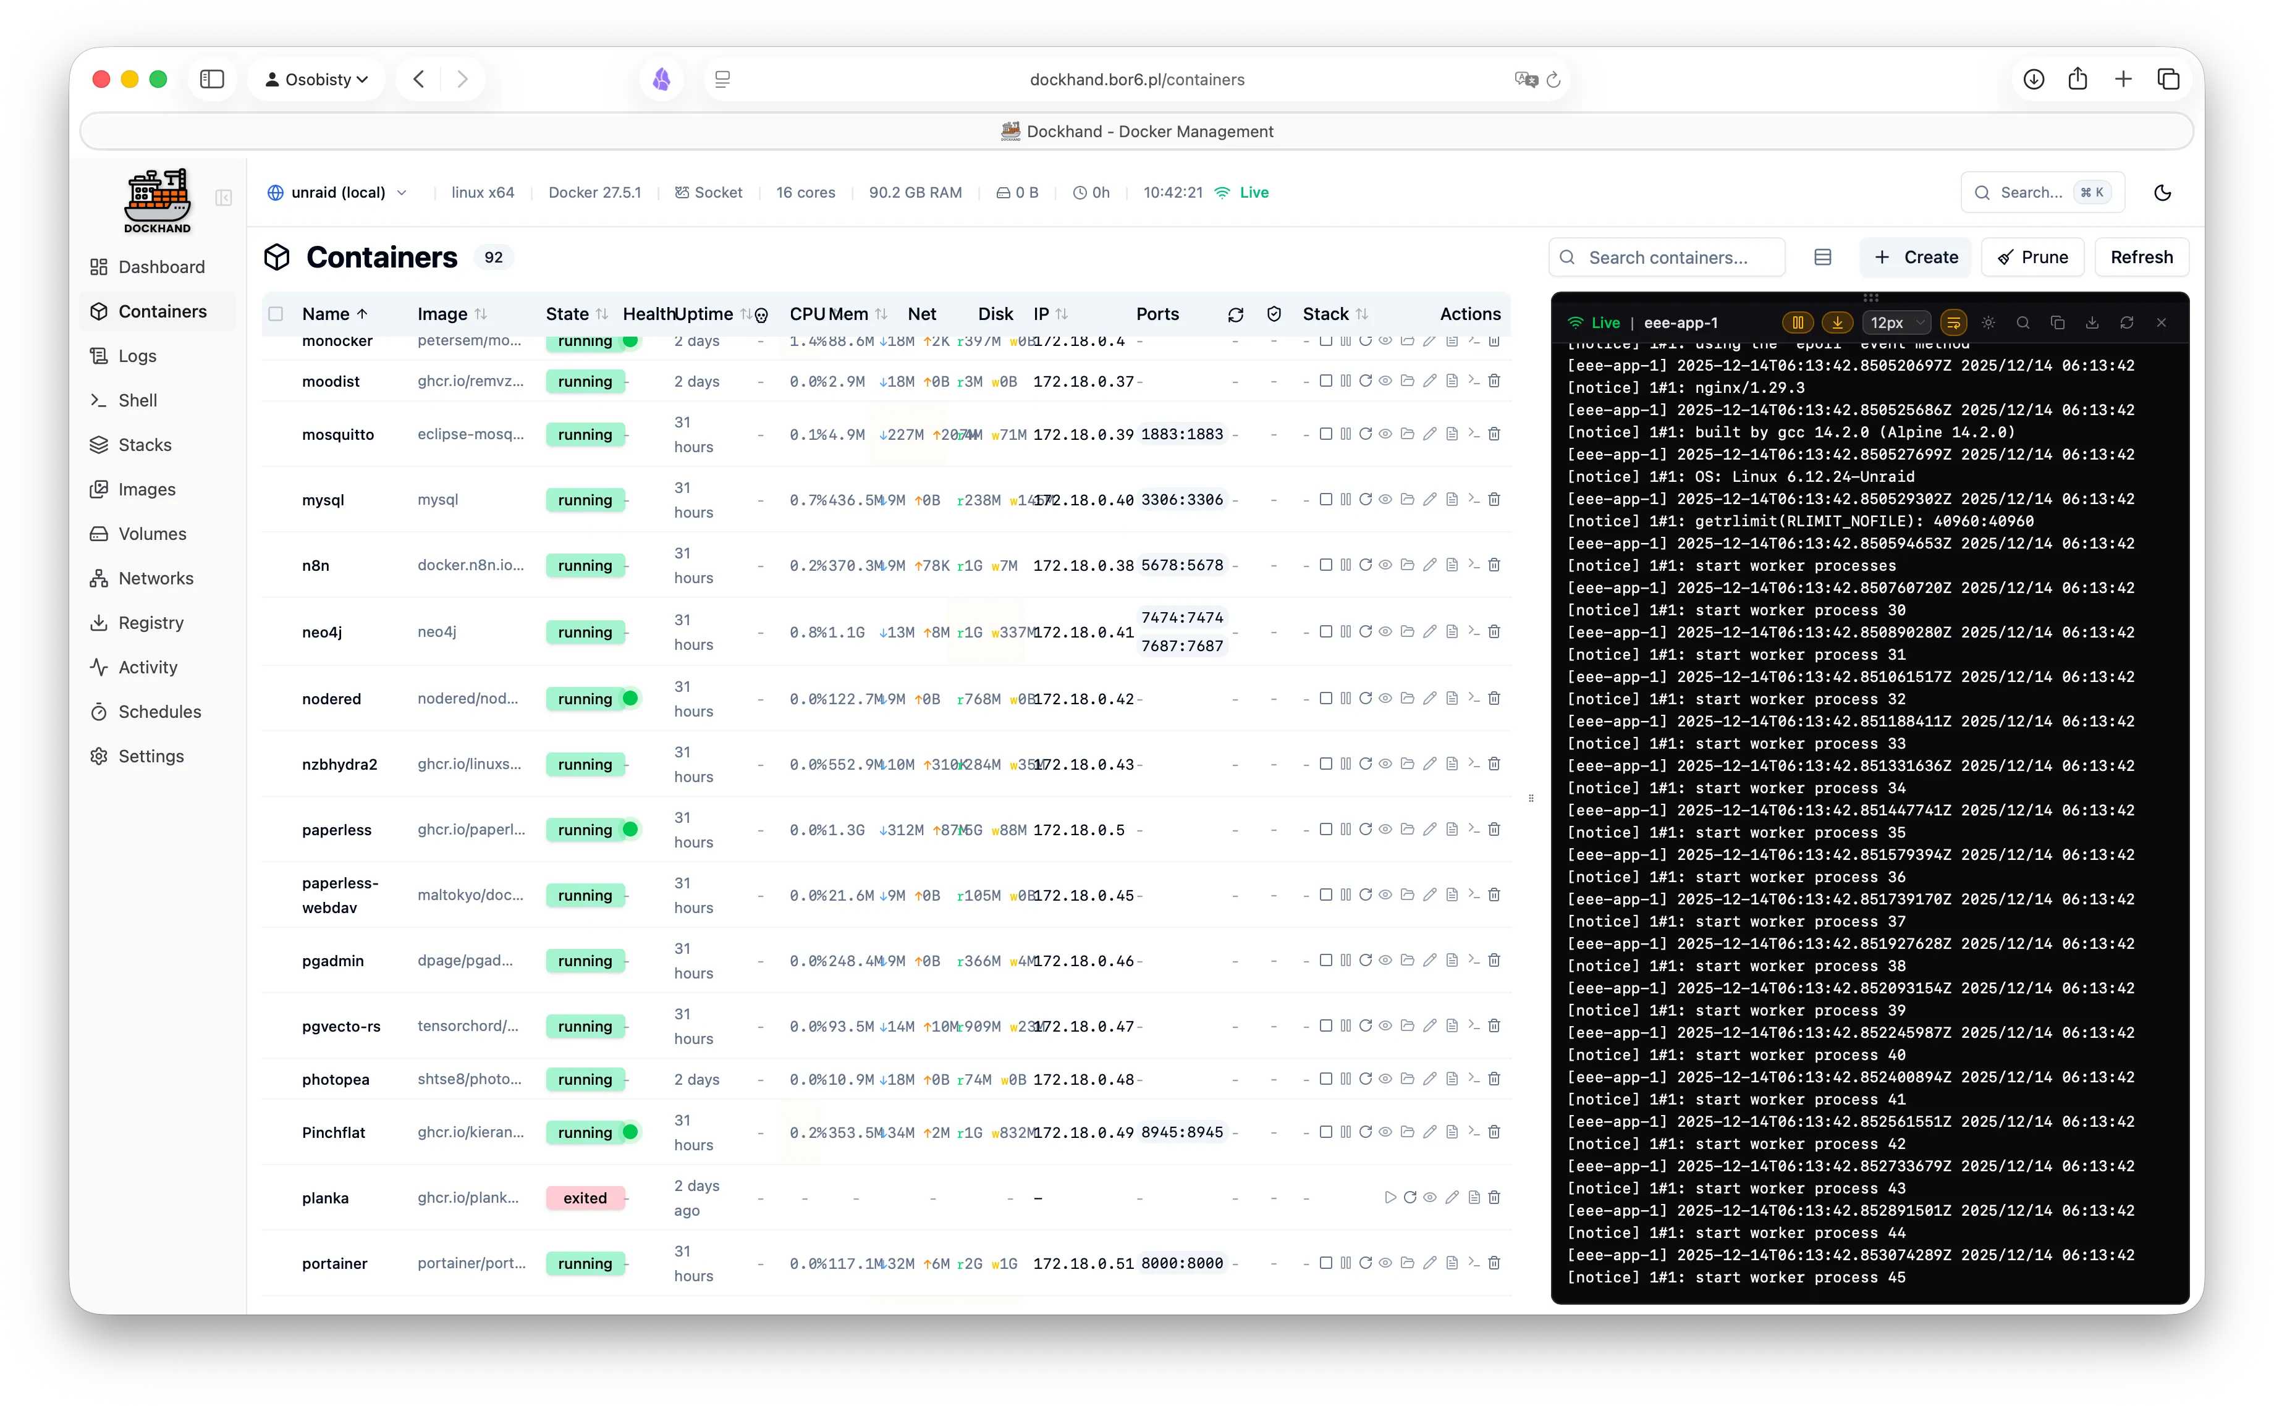The image size is (2274, 1406).
Task: Pause live log streaming for eee-app-1
Action: pos(1798,322)
